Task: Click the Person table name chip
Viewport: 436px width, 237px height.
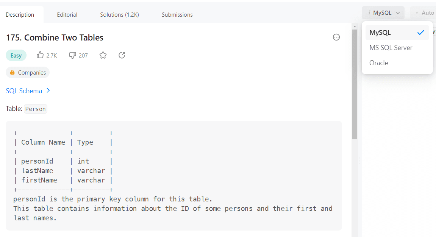Action: point(35,109)
